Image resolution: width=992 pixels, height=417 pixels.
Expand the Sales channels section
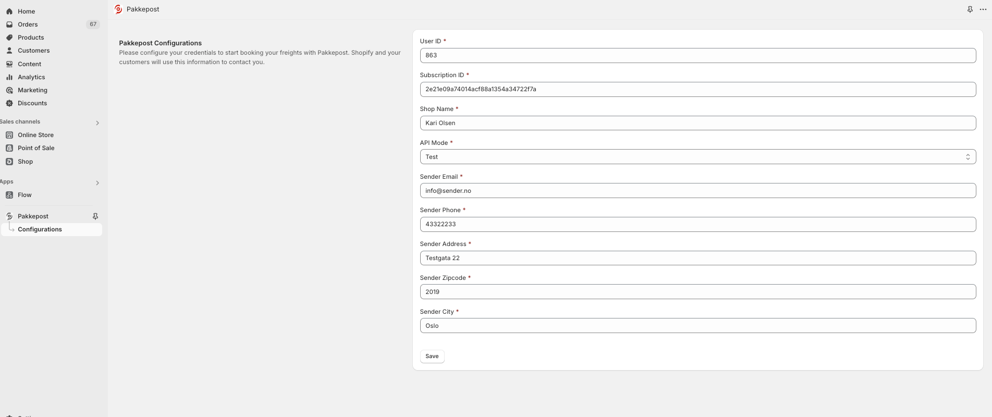[x=97, y=123]
